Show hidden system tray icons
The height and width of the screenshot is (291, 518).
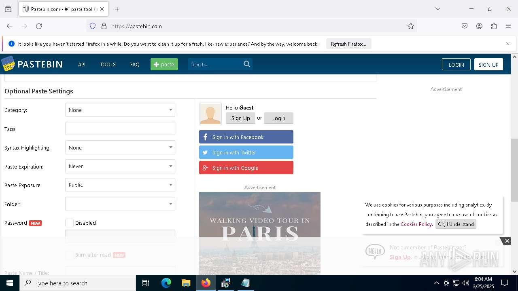pos(436,283)
